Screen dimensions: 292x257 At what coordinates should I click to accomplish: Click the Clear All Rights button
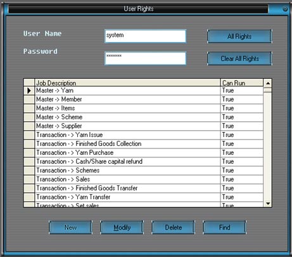coord(239,58)
